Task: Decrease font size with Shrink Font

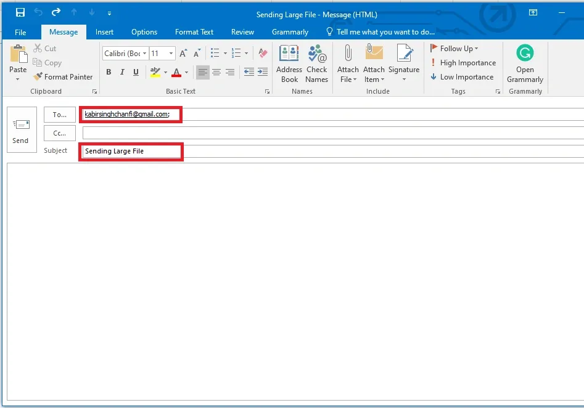Action: click(x=197, y=53)
